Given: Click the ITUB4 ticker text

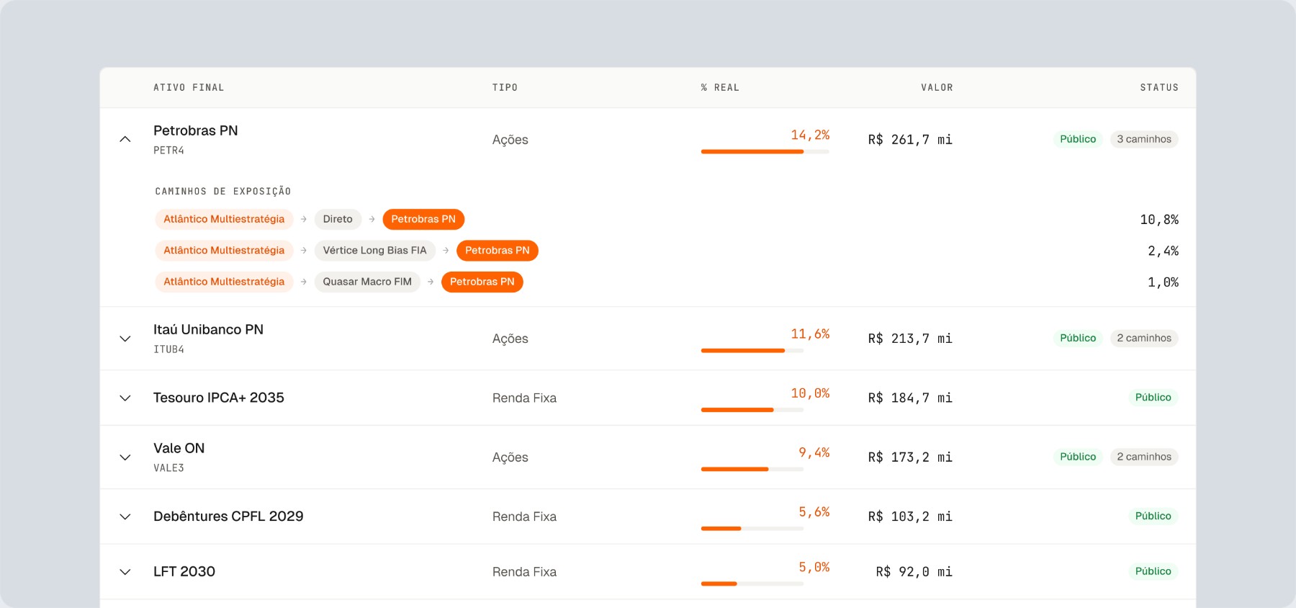Looking at the screenshot, I should 168,349.
